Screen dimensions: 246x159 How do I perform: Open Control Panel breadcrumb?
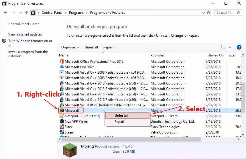tap(52, 13)
